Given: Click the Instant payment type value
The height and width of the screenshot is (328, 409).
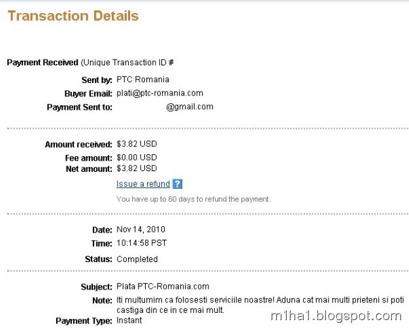Looking at the screenshot, I should pyautogui.click(x=129, y=320).
